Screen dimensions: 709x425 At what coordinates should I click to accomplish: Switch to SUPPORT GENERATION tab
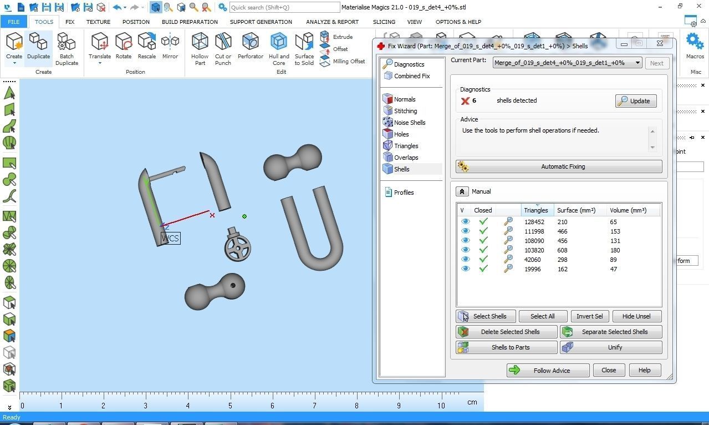click(261, 22)
